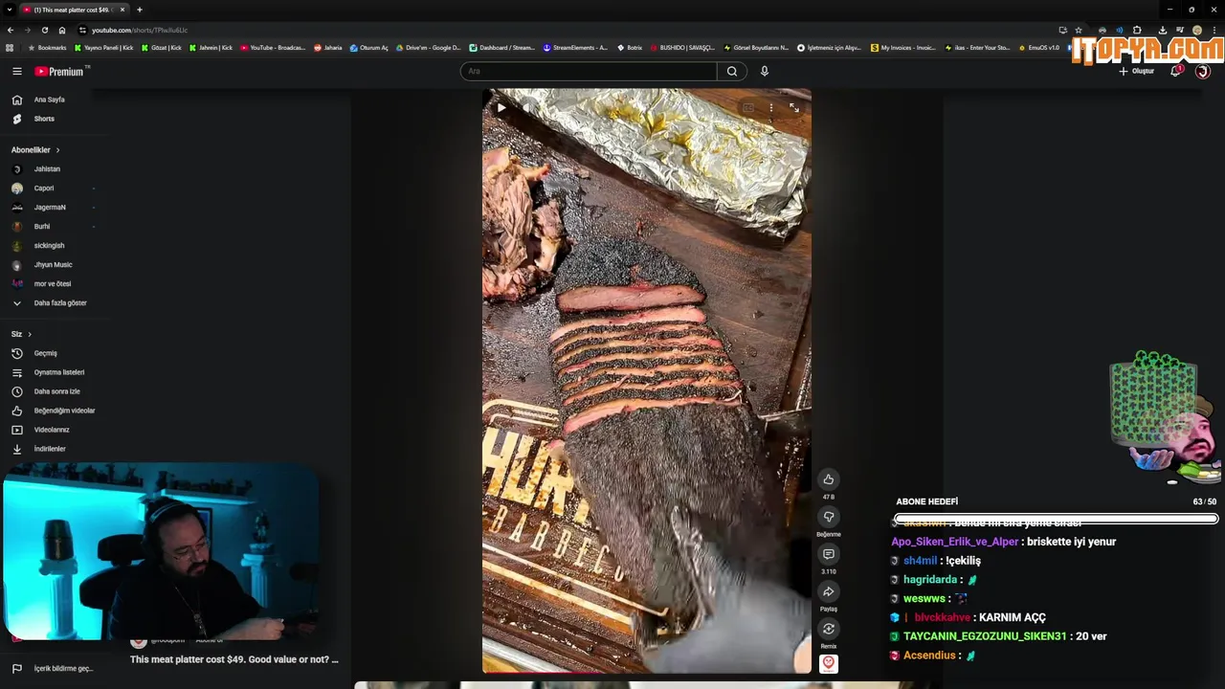Go to Ana Sayfa in the sidebar

point(49,100)
